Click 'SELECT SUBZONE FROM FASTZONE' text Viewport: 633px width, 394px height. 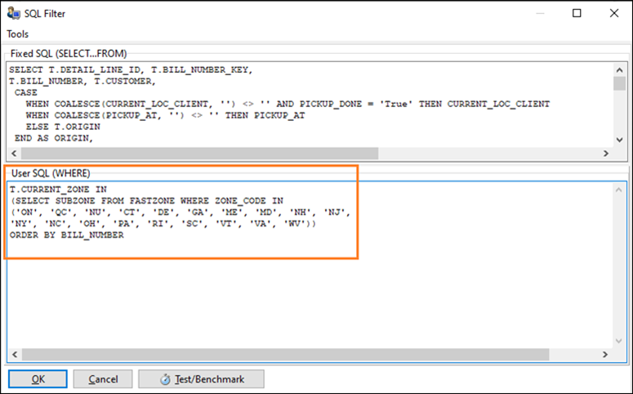[x=95, y=200]
